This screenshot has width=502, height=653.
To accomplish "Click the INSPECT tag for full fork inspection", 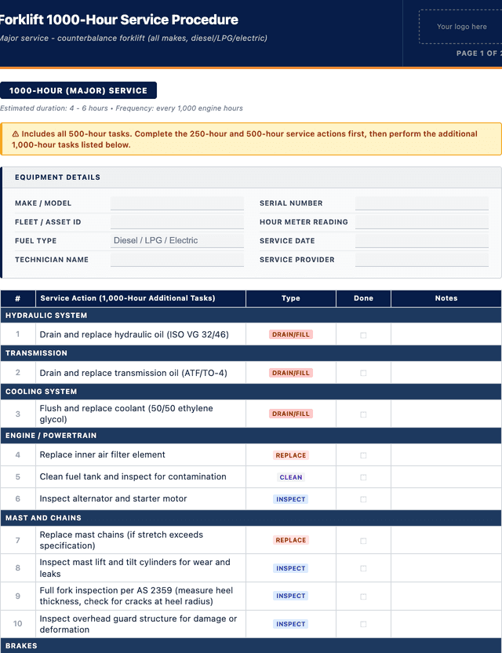I will pos(291,596).
